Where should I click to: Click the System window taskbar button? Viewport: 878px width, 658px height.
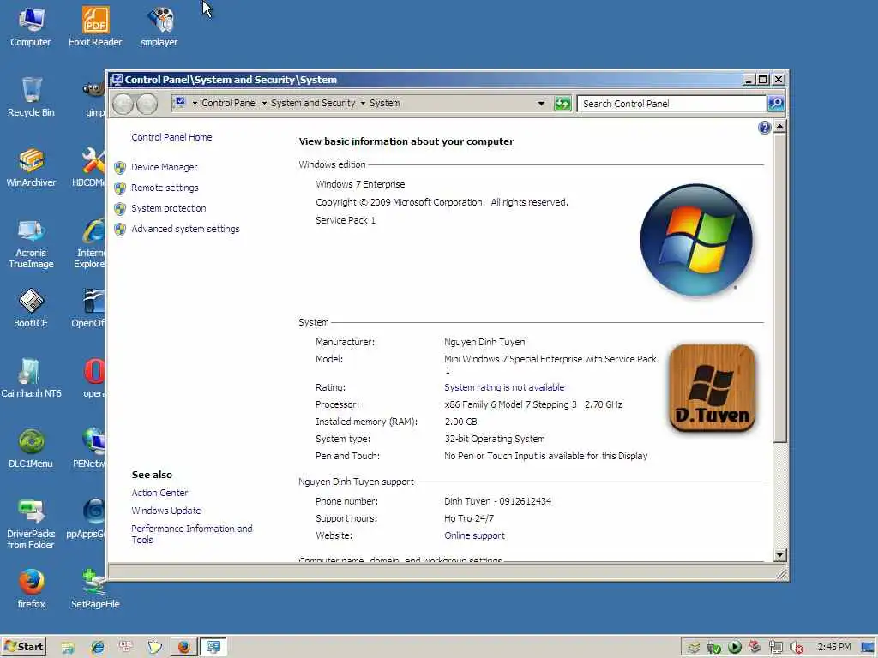click(x=213, y=648)
